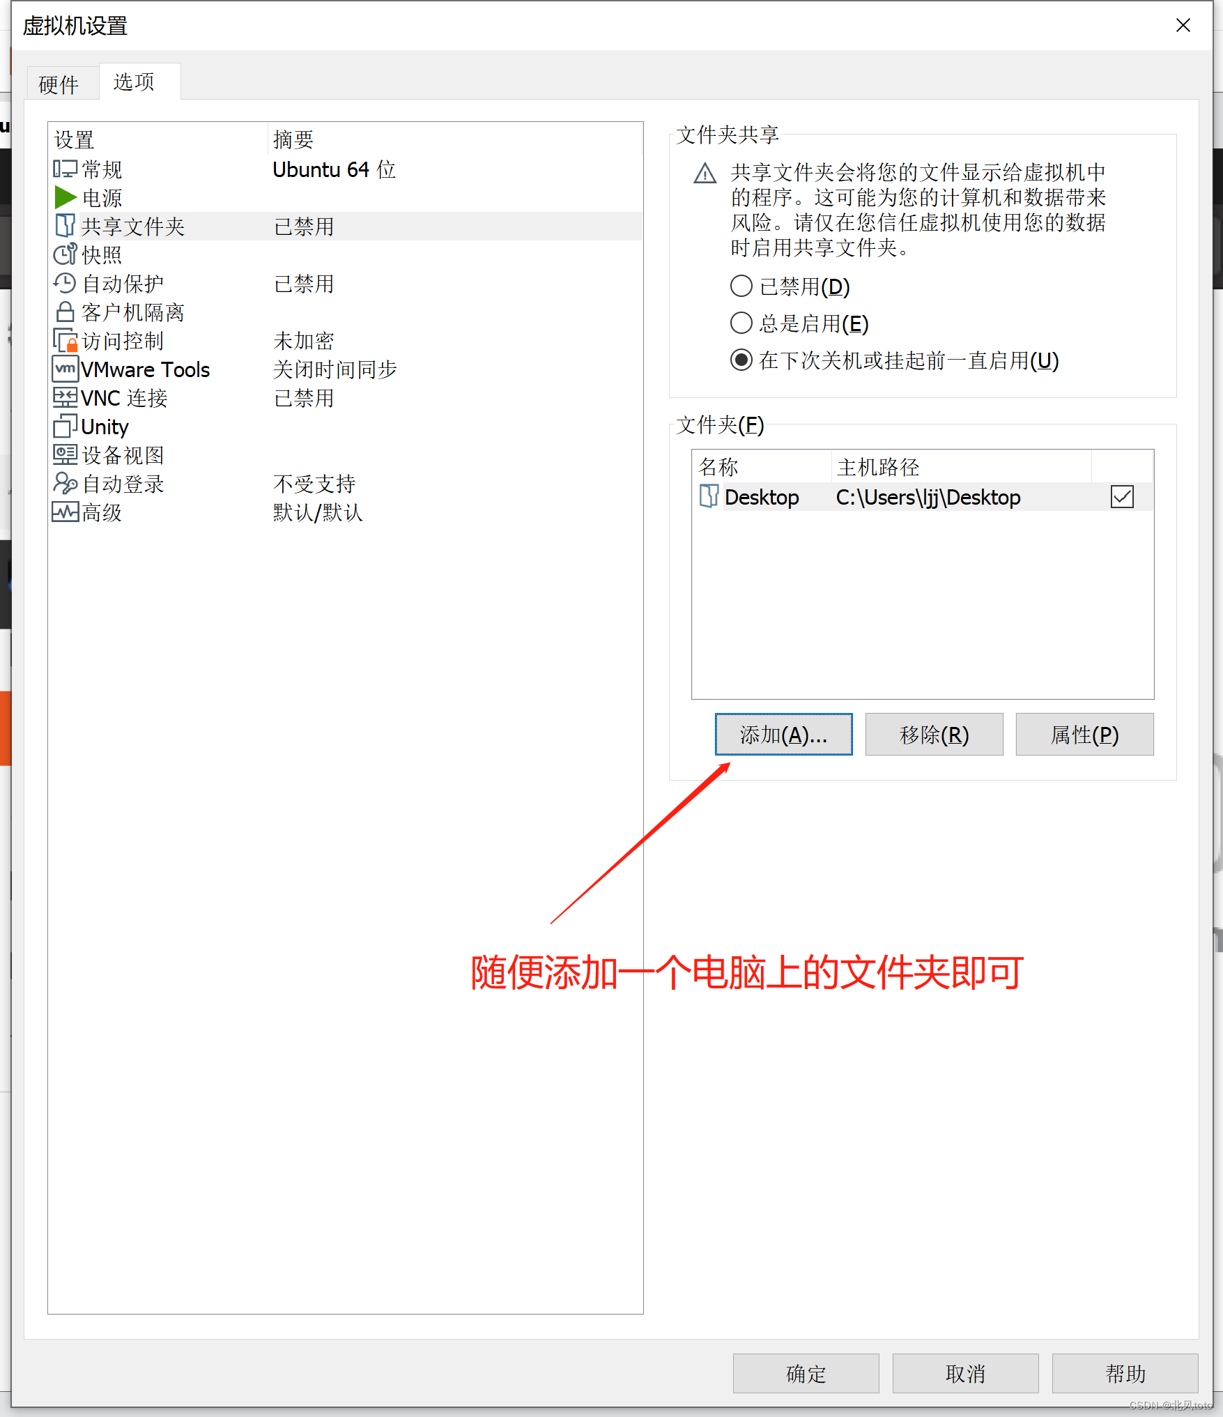Select the 共享文件夹 row label
Viewport: 1223px width, 1417px height.
coord(133,227)
